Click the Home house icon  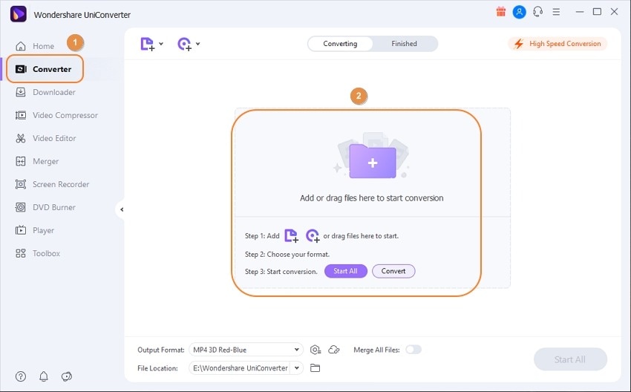coord(21,46)
